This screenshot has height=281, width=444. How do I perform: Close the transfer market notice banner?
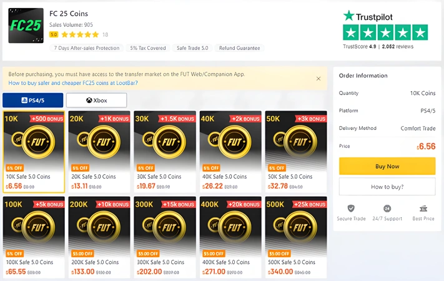tap(318, 79)
